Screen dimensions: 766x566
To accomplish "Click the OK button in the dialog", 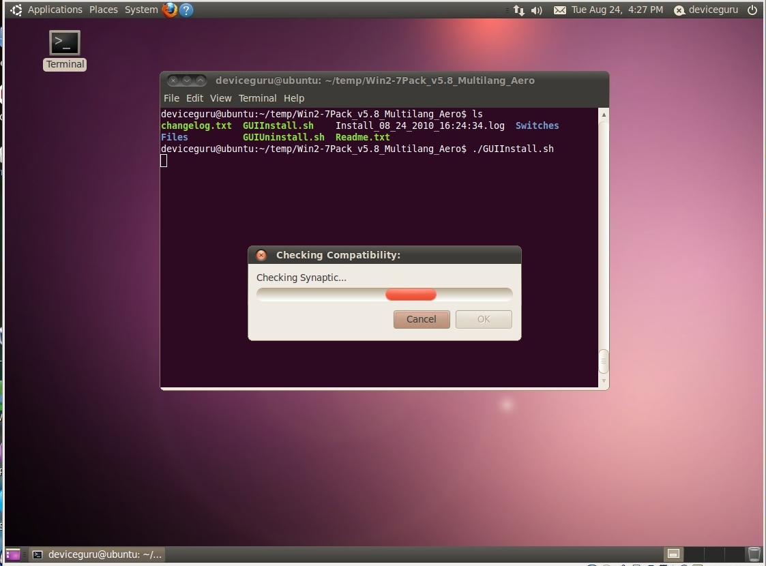I will 484,319.
